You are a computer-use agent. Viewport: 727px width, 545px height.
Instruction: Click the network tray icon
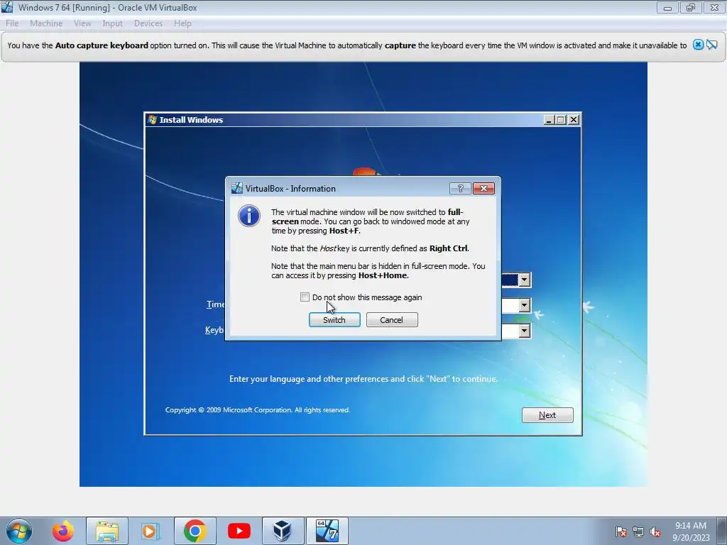pos(638,532)
